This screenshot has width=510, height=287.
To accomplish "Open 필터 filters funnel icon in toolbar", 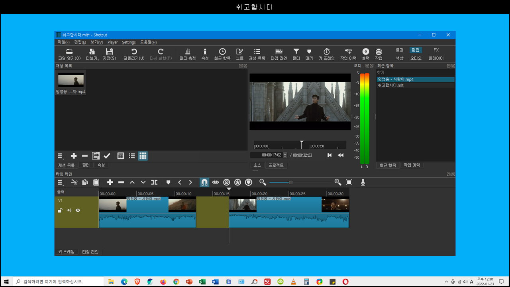I will pos(296,54).
